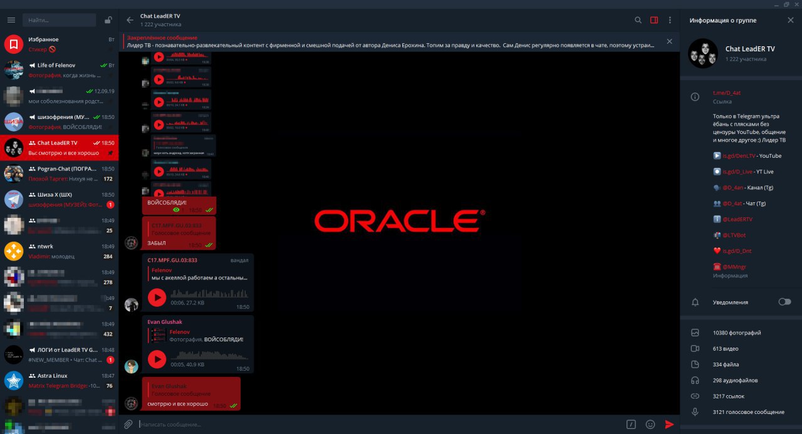
Task: Open the @D_4an channel mention
Action: [x=732, y=187]
